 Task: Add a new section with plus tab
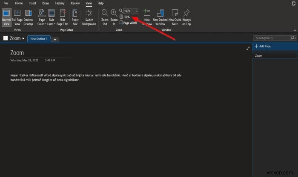click(55, 40)
